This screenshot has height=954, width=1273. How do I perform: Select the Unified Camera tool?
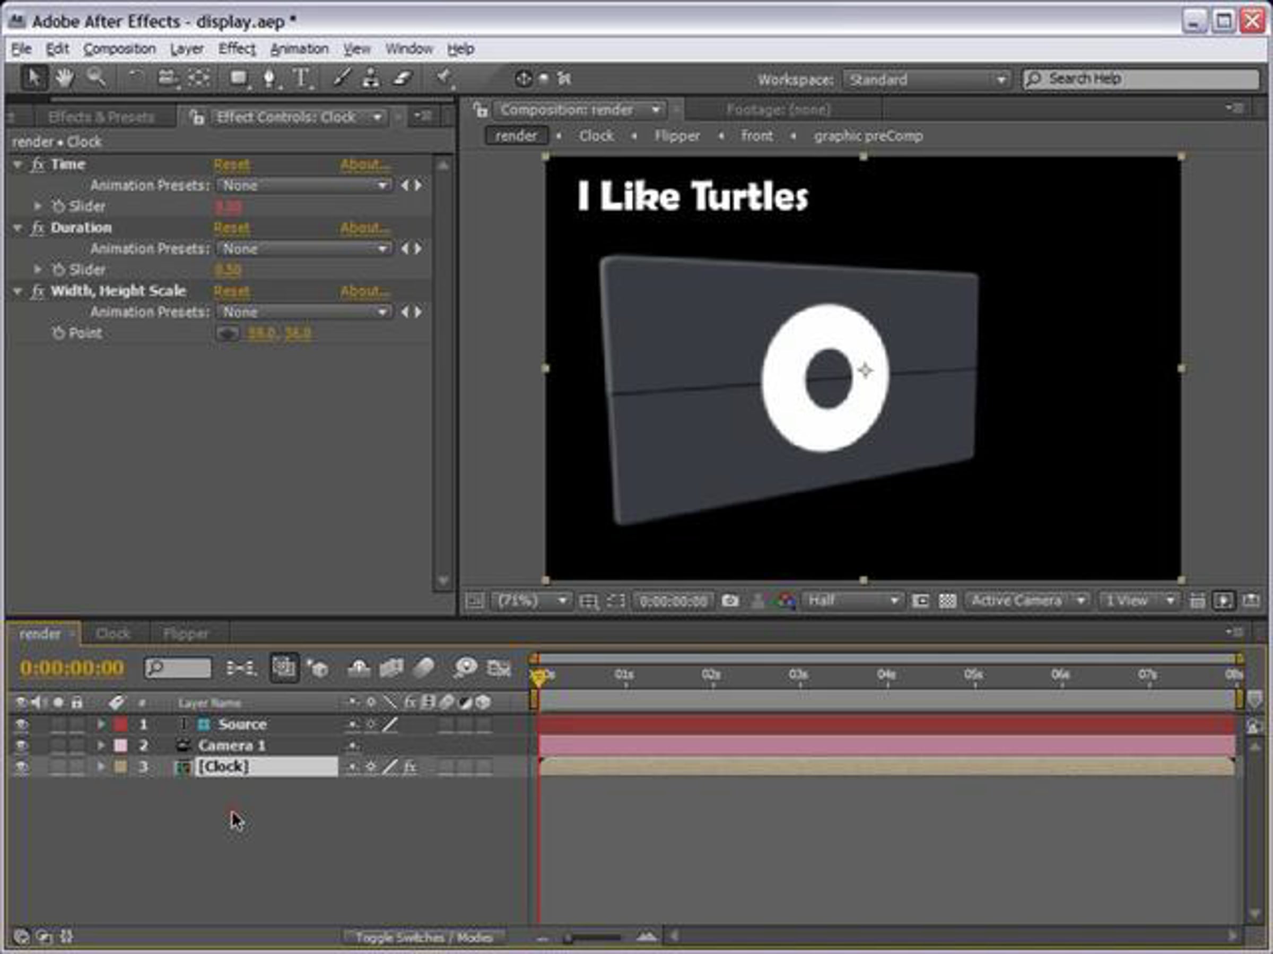point(168,77)
